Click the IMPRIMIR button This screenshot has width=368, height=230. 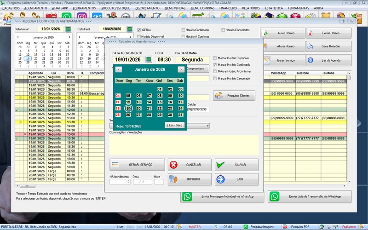click(x=190, y=179)
